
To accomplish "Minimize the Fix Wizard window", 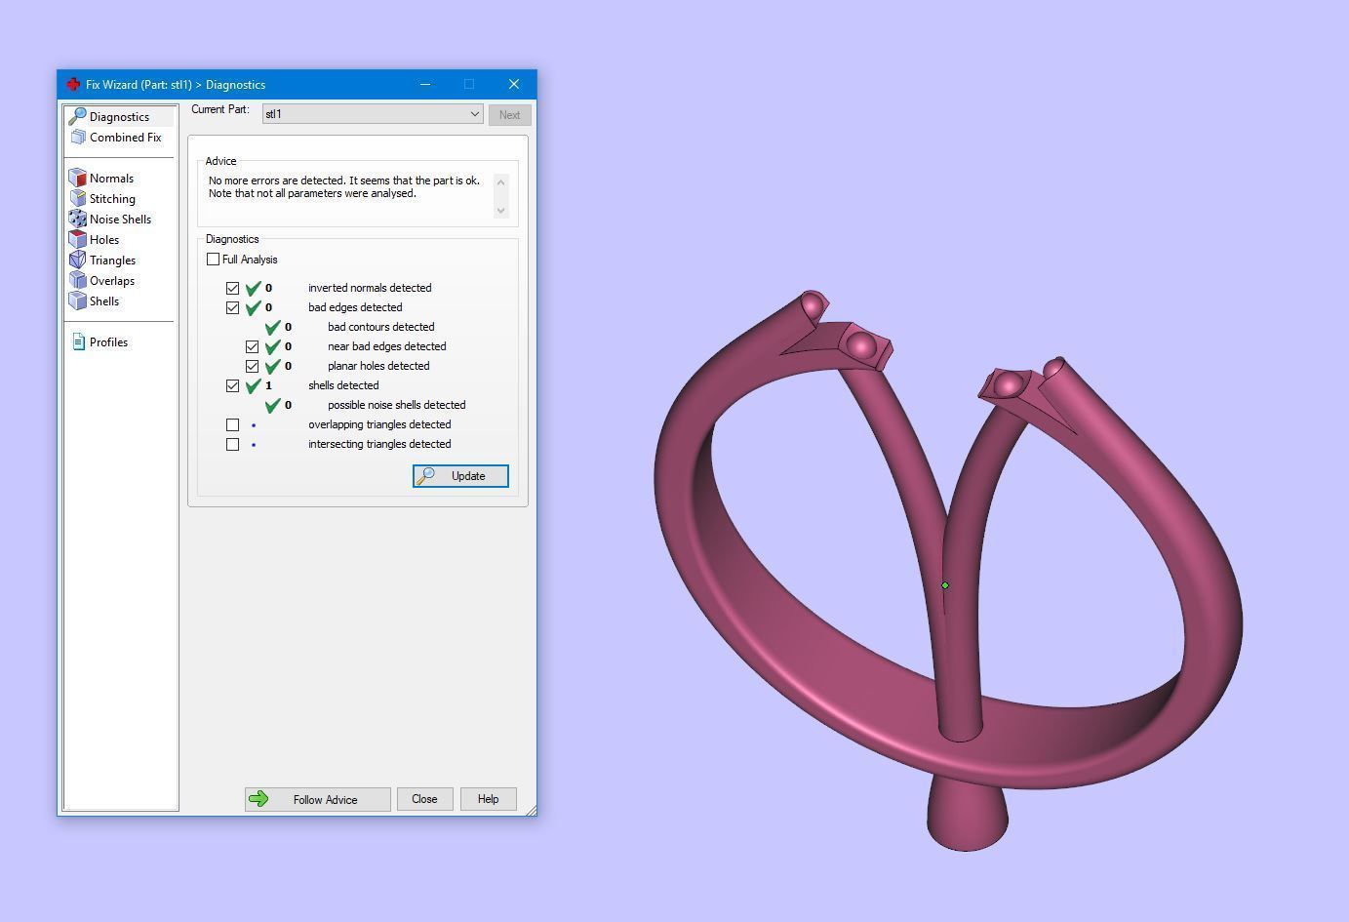I will (425, 84).
